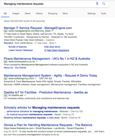Open the dropdown arrow after thebalance.com breadcrumb
This screenshot has width=115, height=137.
(85, 128)
